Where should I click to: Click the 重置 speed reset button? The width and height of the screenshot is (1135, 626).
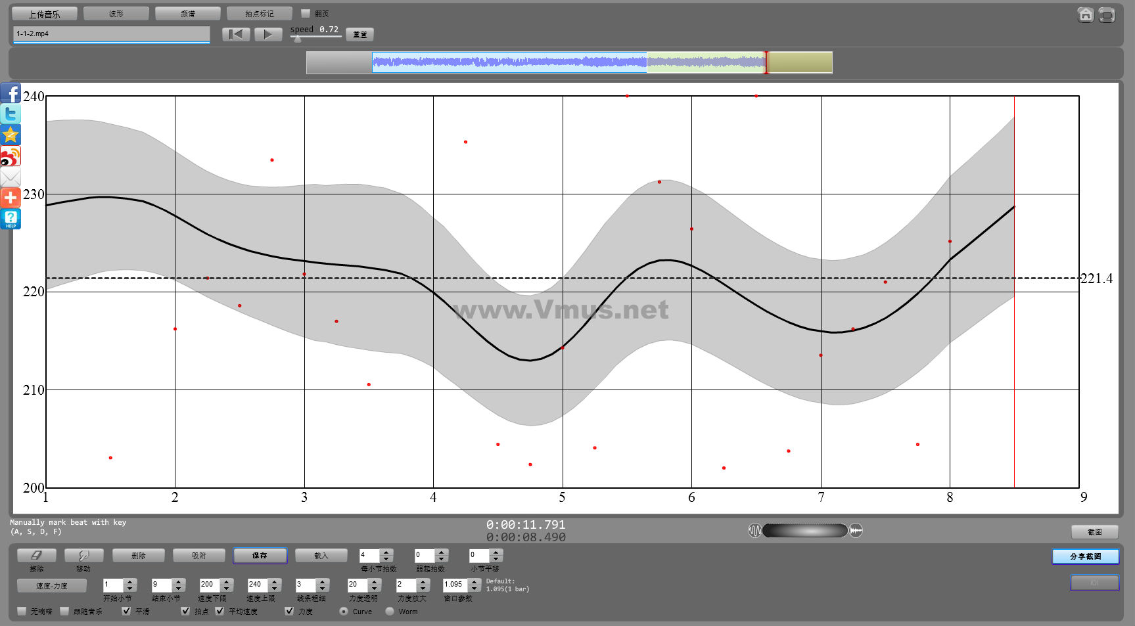click(x=359, y=34)
